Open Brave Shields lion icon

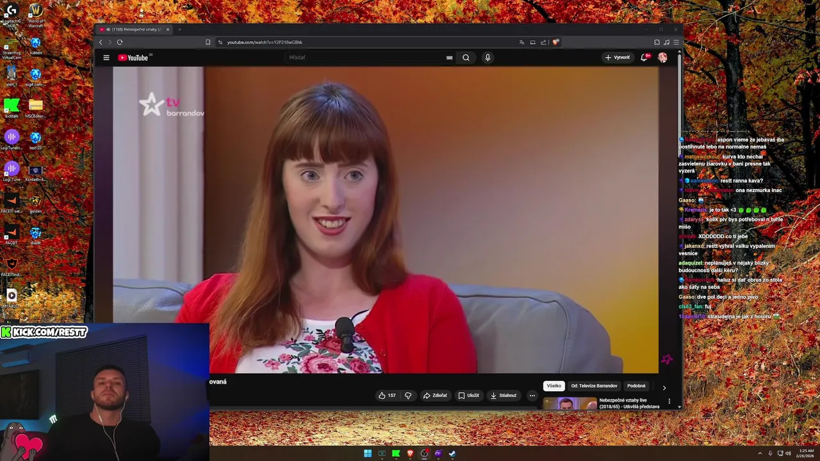coord(555,42)
